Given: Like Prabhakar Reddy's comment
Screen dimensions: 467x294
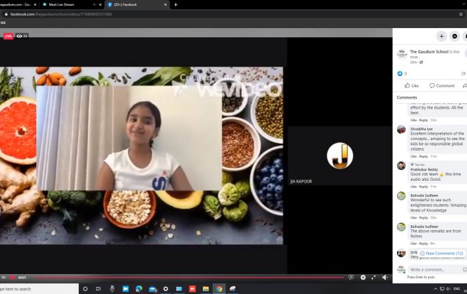Looking at the screenshot, I should [414, 187].
